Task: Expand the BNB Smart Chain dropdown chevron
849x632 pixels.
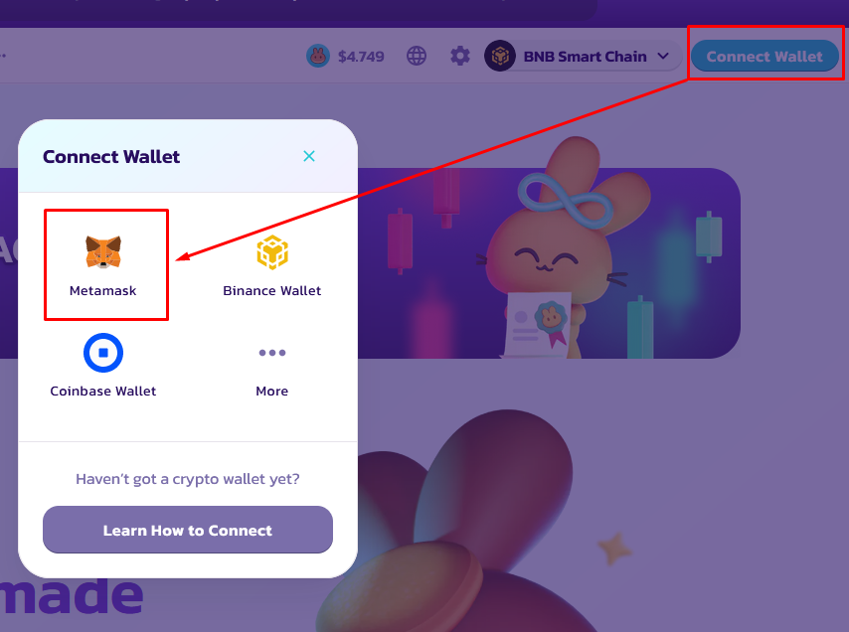Action: 663,56
